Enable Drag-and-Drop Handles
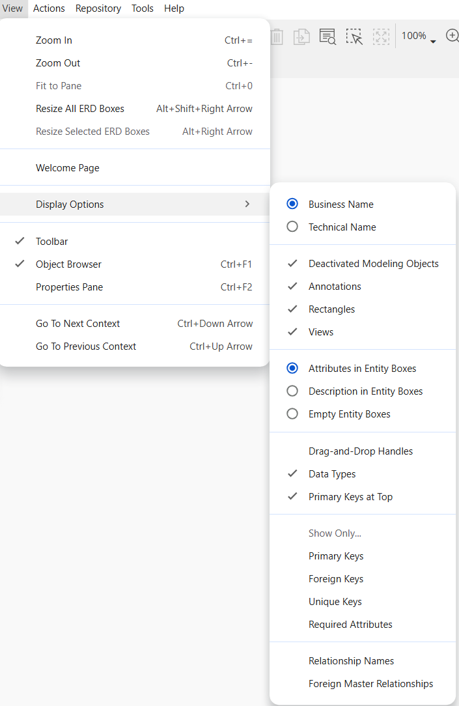This screenshot has height=706, width=459. tap(361, 451)
